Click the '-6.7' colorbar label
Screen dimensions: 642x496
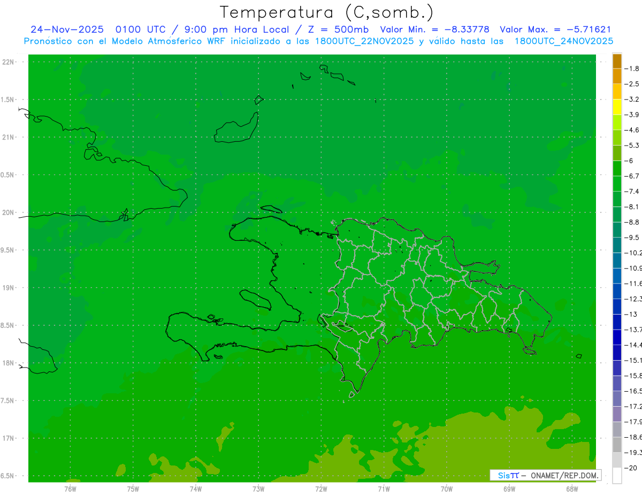[x=632, y=176]
